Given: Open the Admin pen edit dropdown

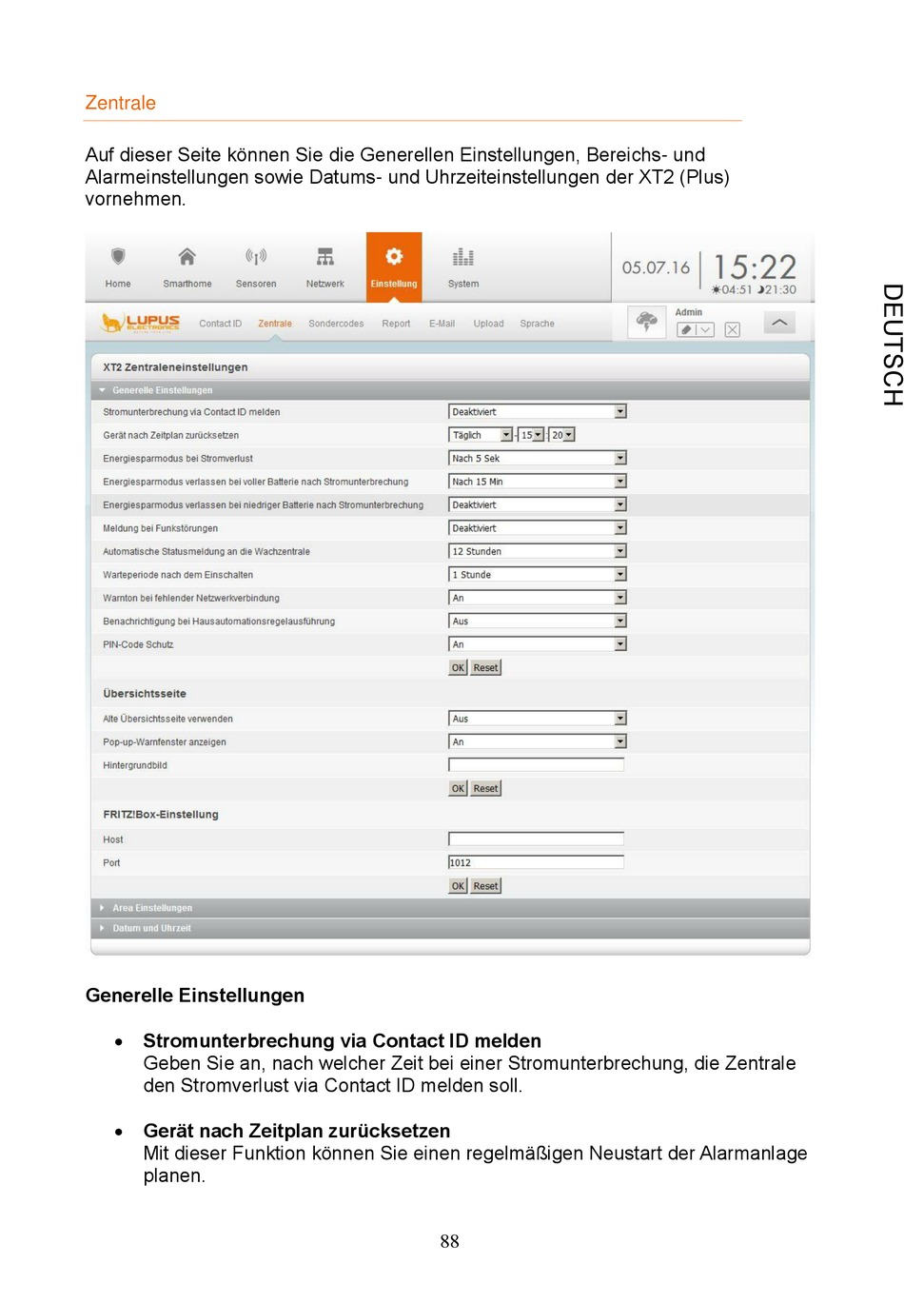Looking at the screenshot, I should point(695,329).
